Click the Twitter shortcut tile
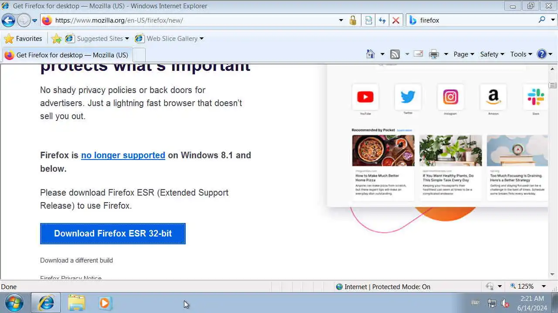 tap(408, 97)
